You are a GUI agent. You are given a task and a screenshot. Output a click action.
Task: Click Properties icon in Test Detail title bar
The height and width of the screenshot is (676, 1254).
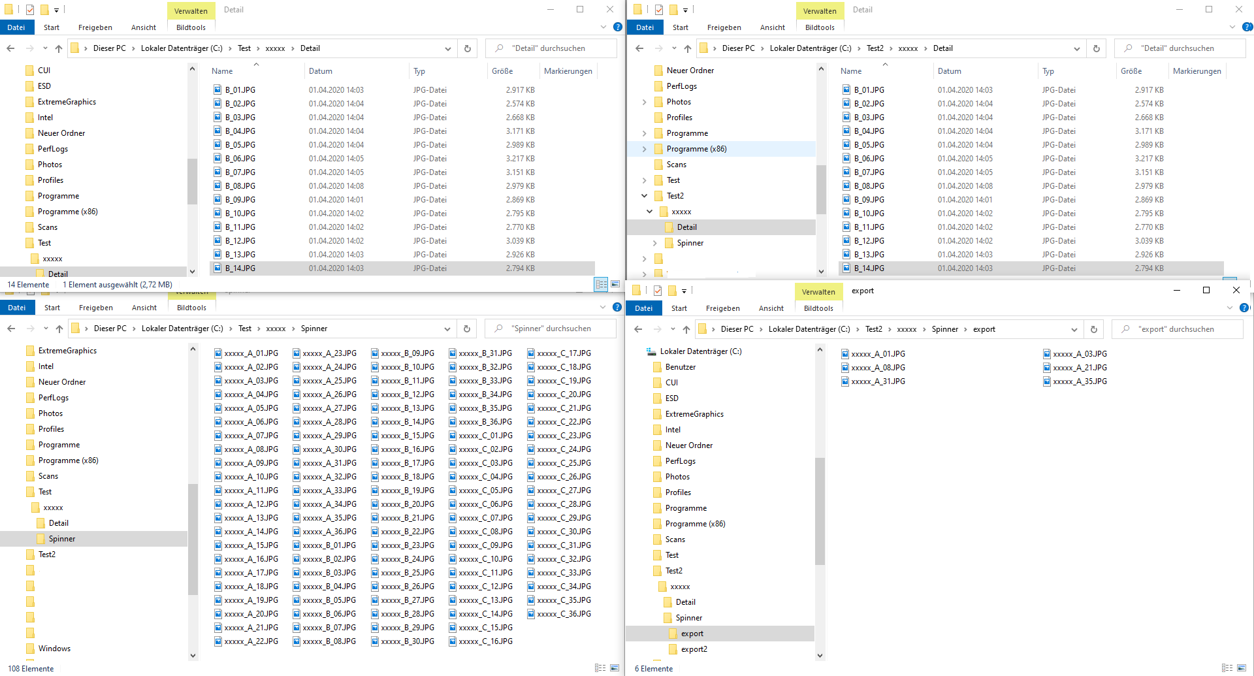30,10
